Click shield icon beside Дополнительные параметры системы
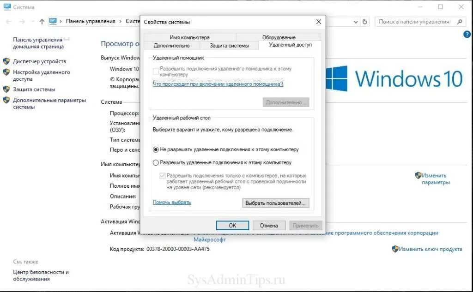Image resolution: width=473 pixels, height=292 pixels. 6,100
